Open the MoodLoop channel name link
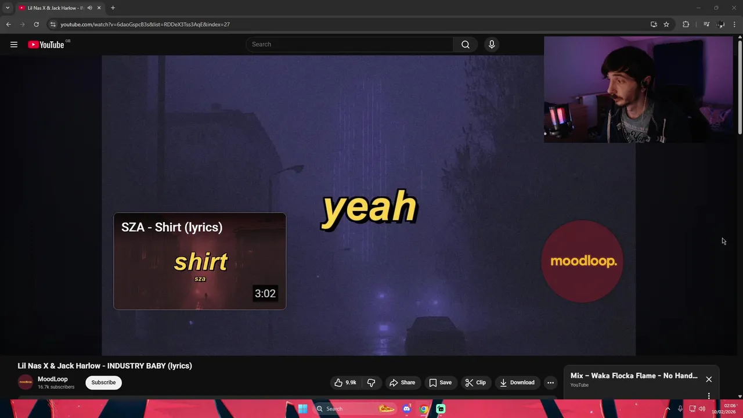Viewport: 743px width, 418px height. [53, 379]
